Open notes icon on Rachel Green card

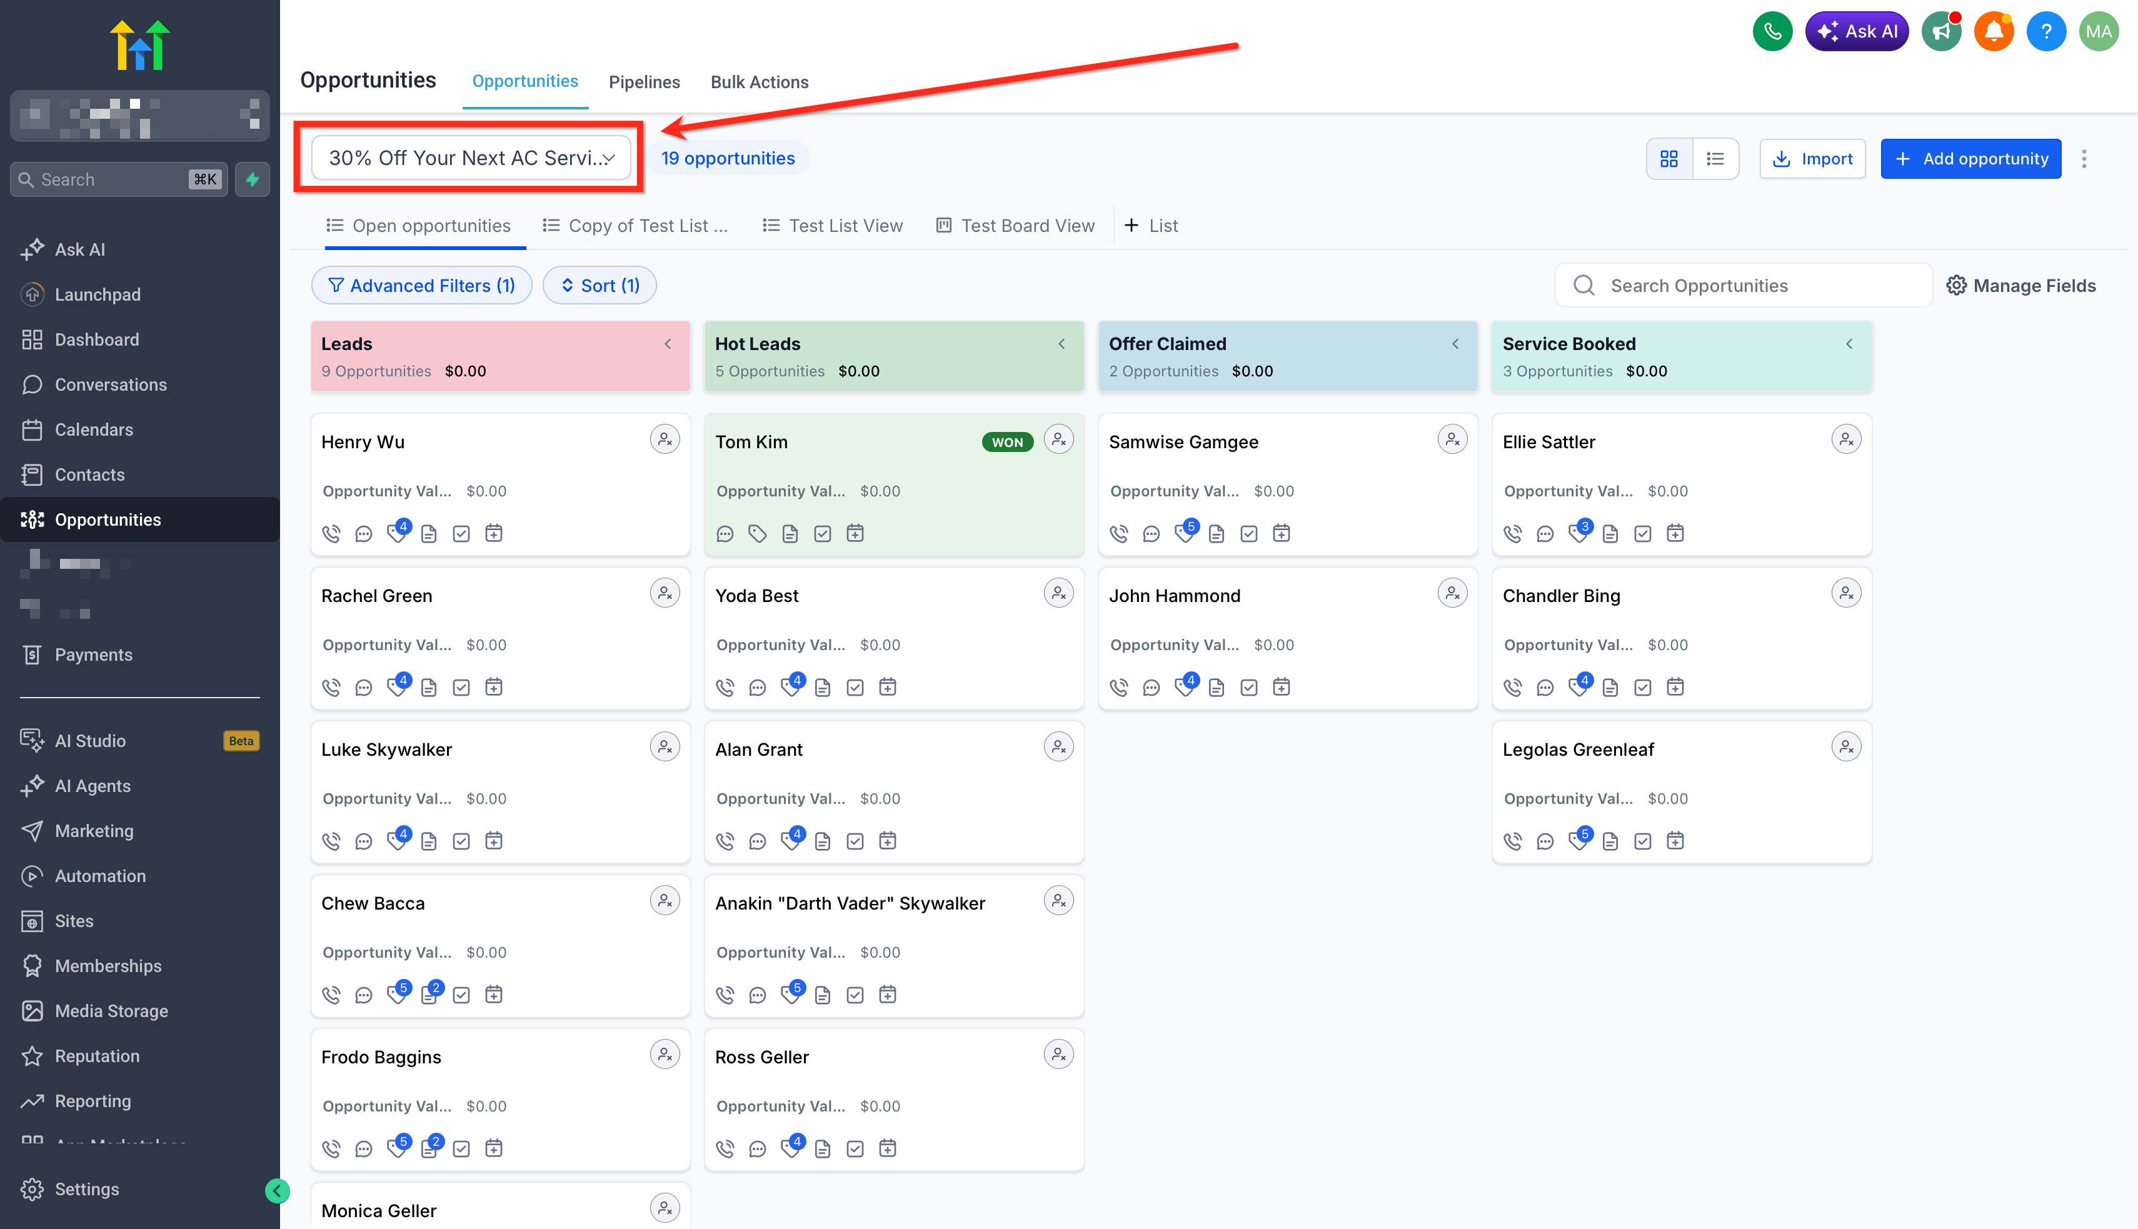[x=429, y=687]
